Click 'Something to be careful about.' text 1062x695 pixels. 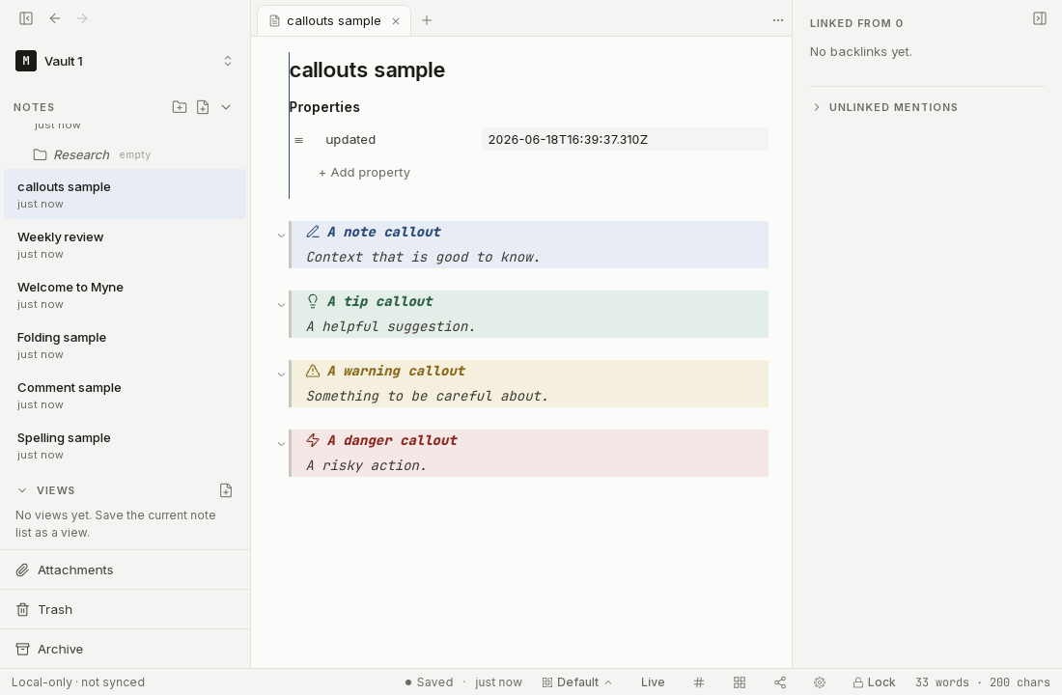click(428, 397)
